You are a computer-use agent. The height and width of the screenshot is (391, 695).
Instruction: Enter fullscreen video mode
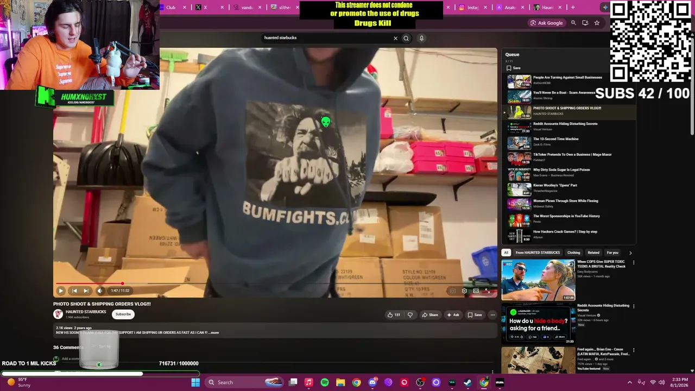point(488,291)
